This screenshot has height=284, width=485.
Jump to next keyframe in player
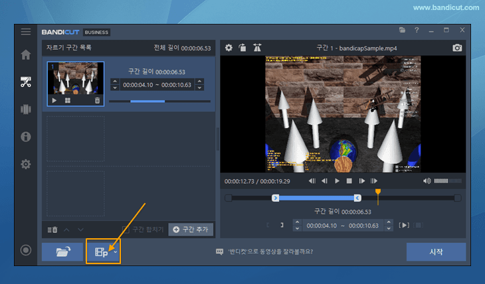click(x=374, y=180)
